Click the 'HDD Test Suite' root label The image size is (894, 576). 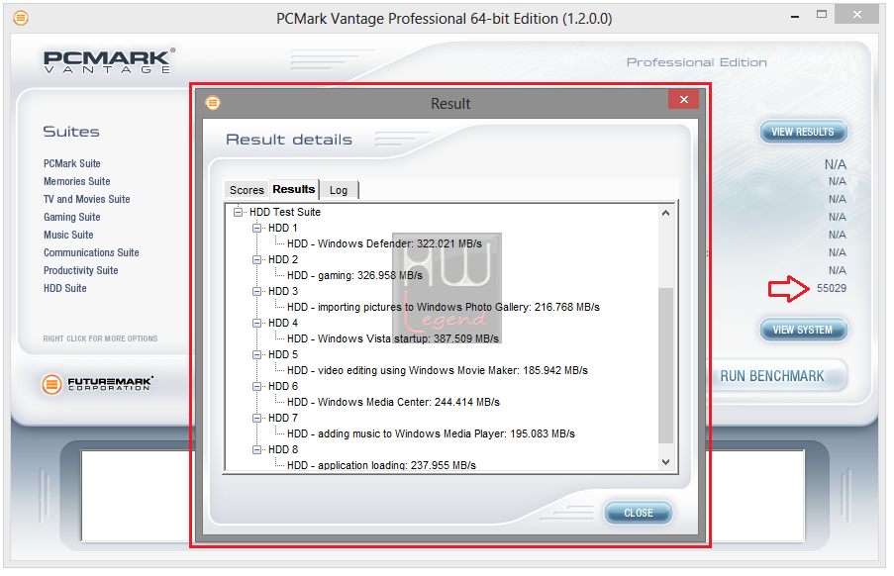pyautogui.click(x=285, y=212)
